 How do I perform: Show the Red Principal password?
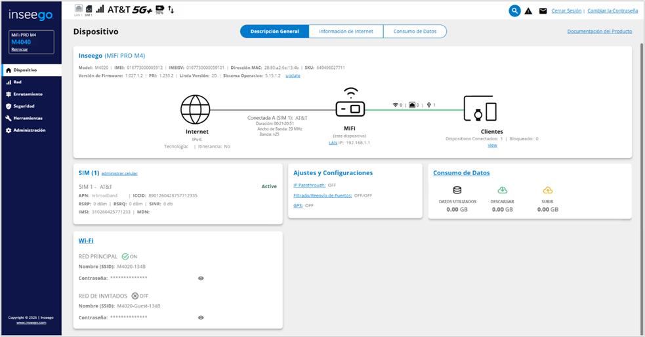click(x=201, y=278)
